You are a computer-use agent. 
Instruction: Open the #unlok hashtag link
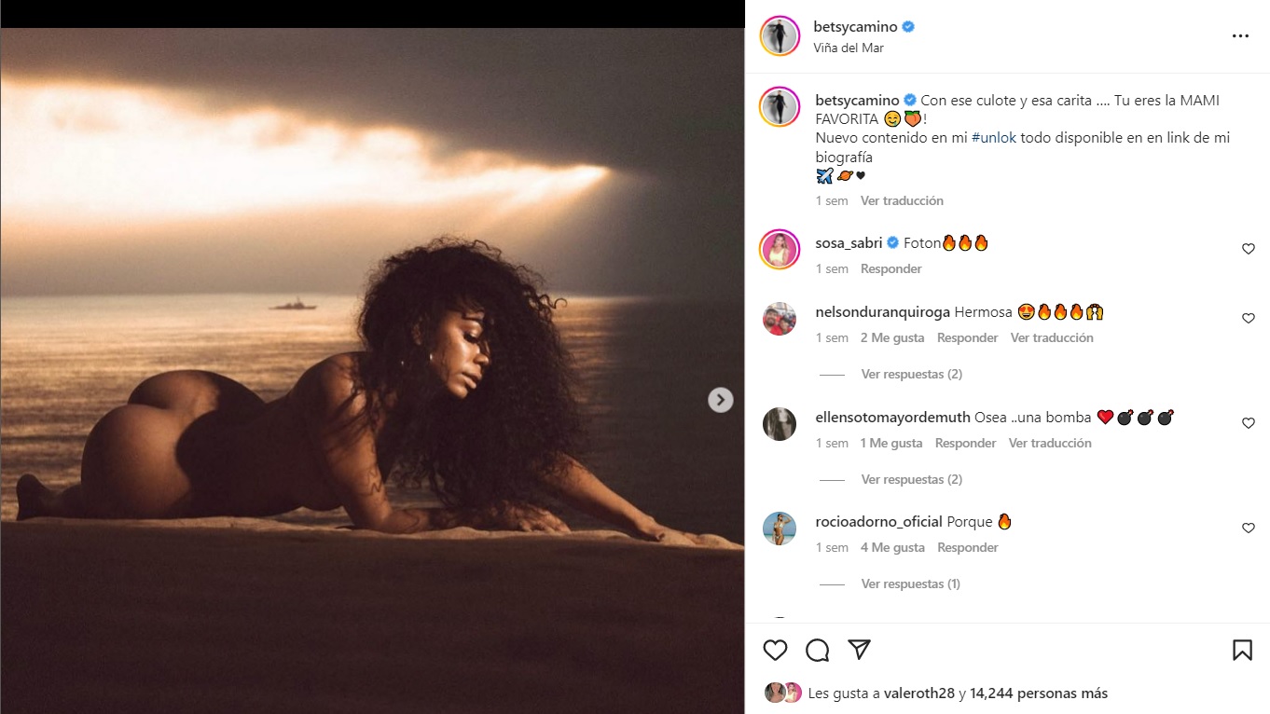[x=994, y=137]
